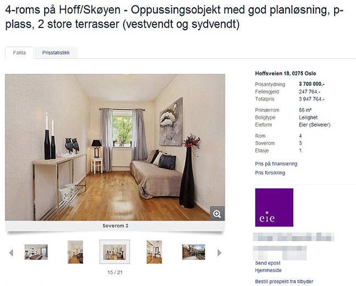Click the Send epost link
Viewport: 356px width, 286px height.
coord(268,263)
